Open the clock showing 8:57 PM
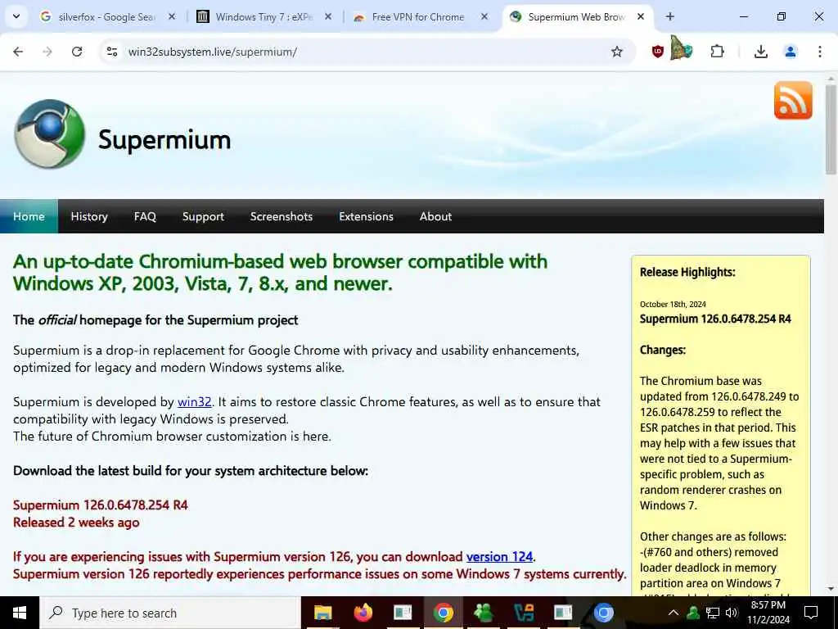838x629 pixels. tap(768, 613)
